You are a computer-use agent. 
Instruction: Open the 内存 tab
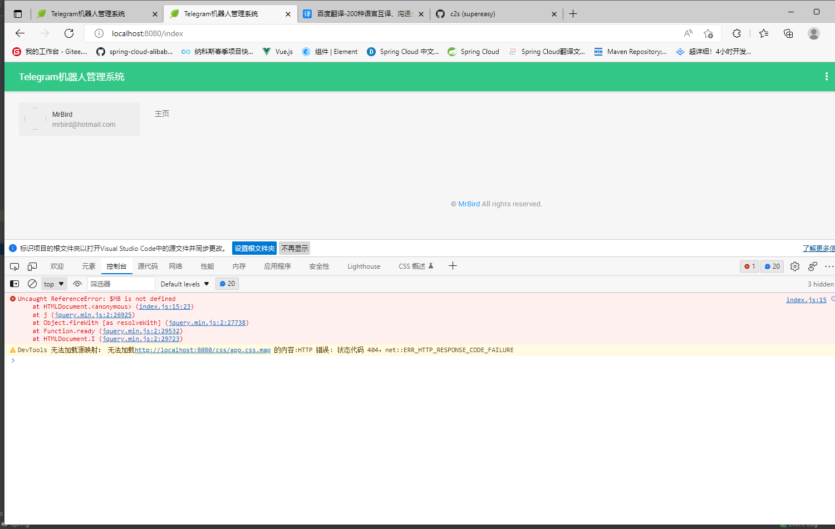239,266
